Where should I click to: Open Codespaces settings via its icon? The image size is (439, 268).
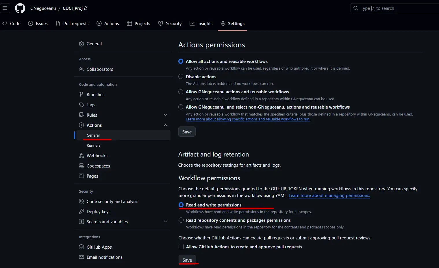81,166
